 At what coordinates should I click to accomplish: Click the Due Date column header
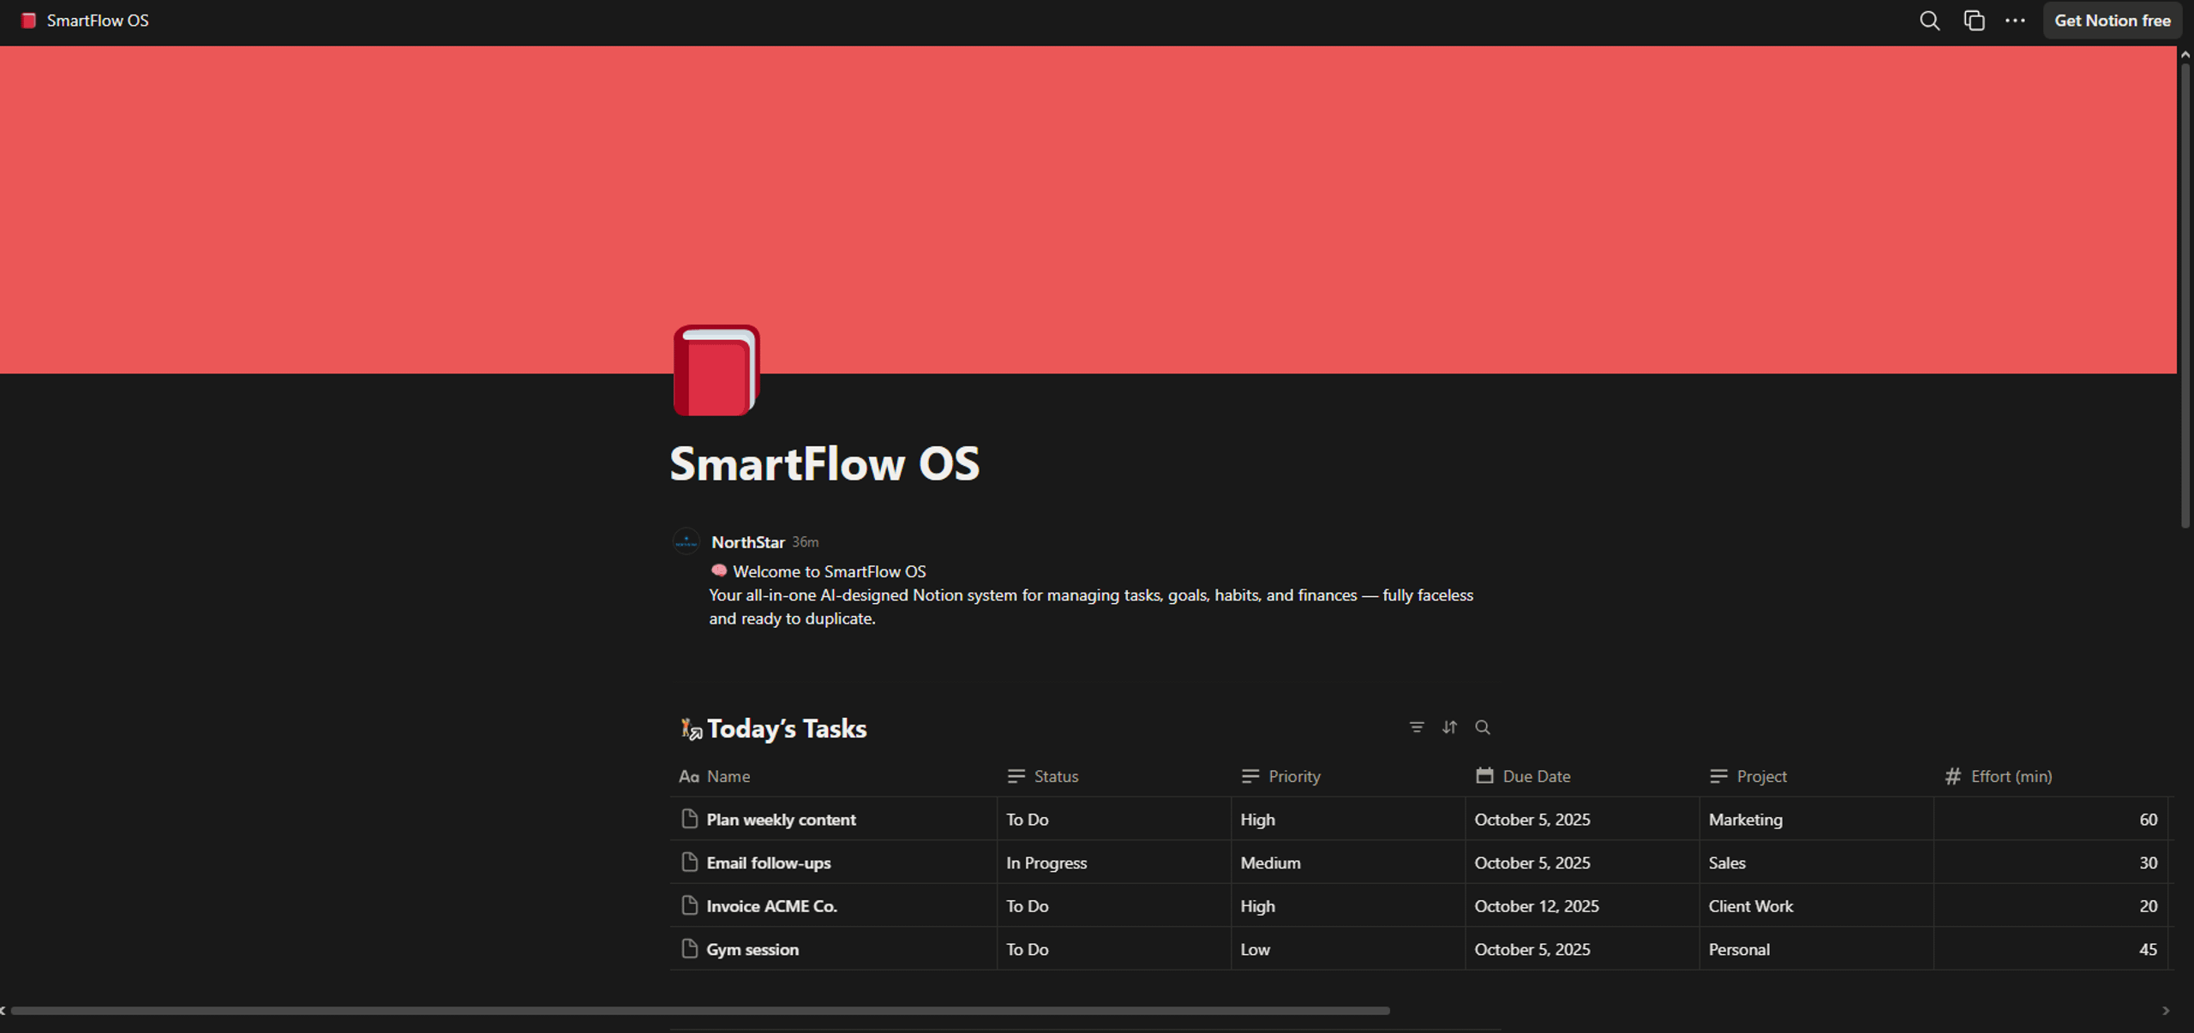pos(1582,776)
